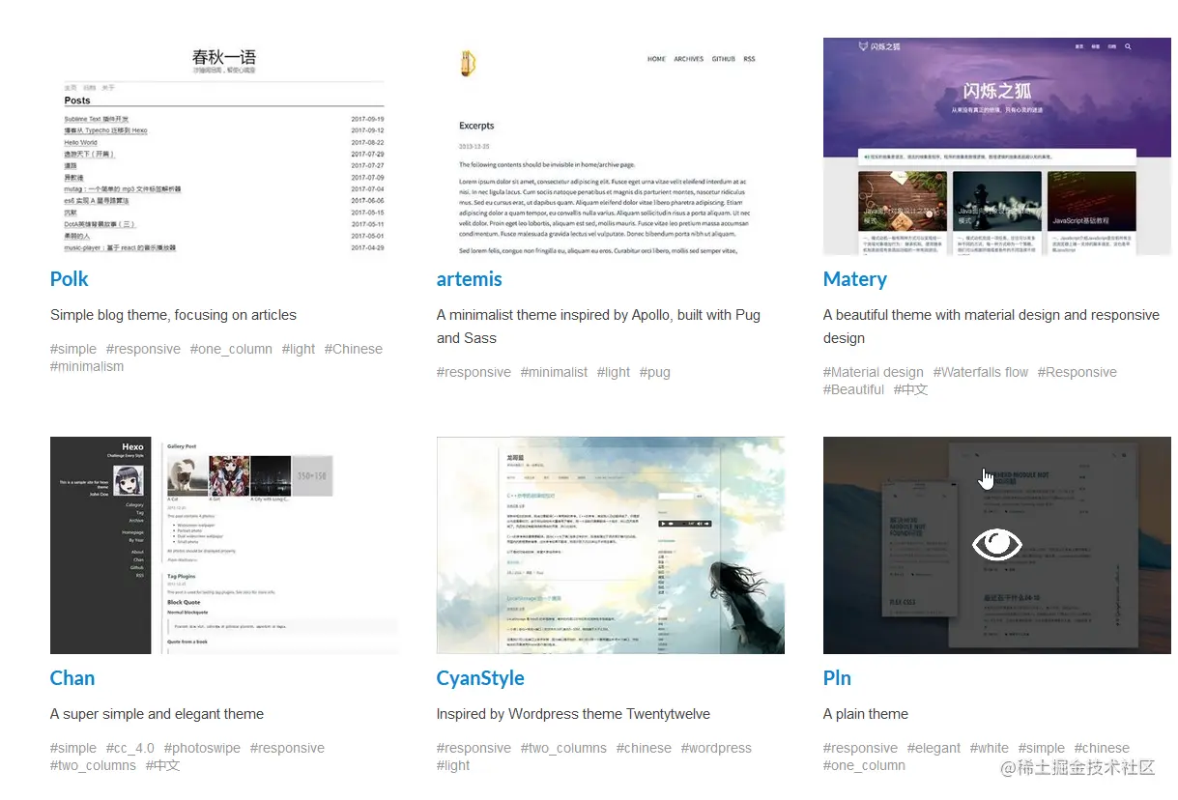Image resolution: width=1178 pixels, height=800 pixels.
Task: Select the #Beautiful tag under Matery
Action: (853, 389)
